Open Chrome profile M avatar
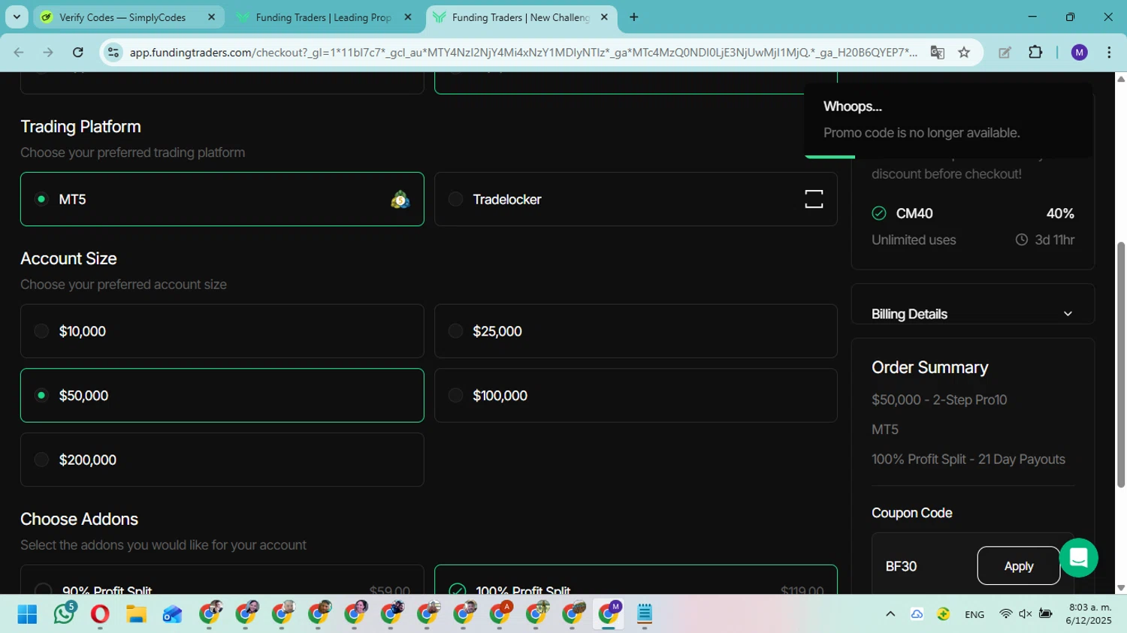This screenshot has height=633, width=1127. pyautogui.click(x=1079, y=53)
